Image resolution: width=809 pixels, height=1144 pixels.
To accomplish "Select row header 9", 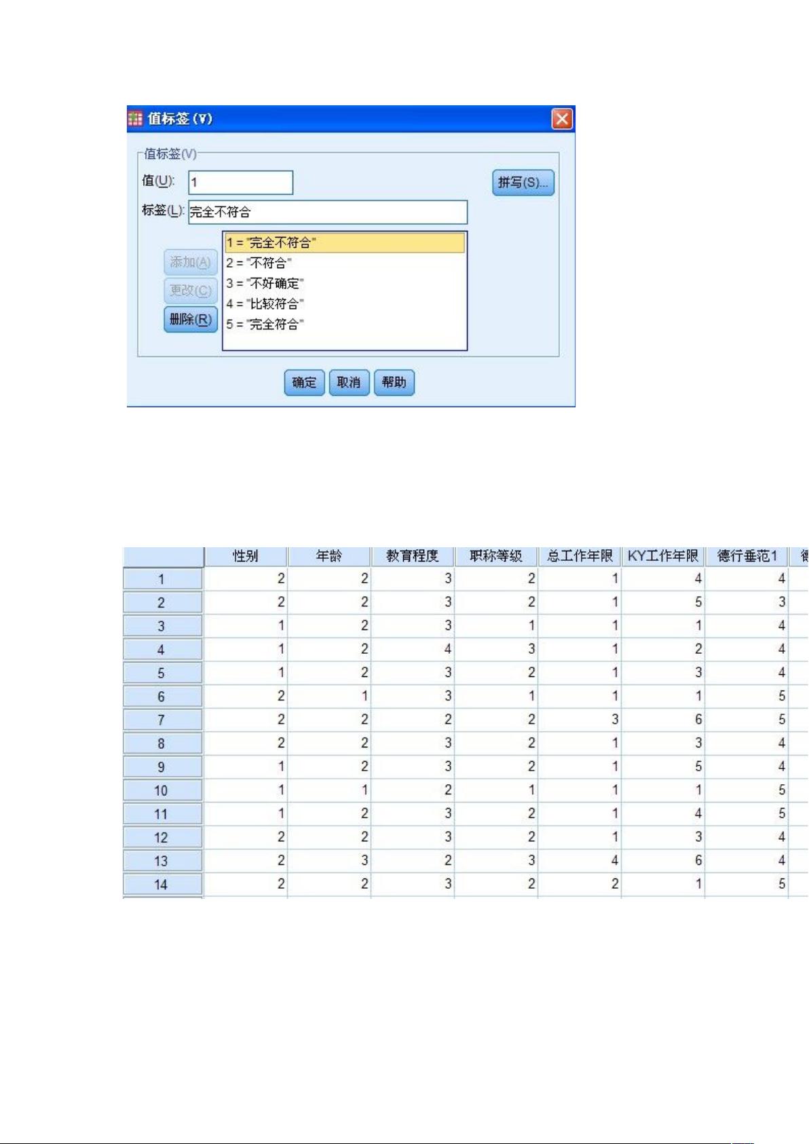I will click(162, 767).
